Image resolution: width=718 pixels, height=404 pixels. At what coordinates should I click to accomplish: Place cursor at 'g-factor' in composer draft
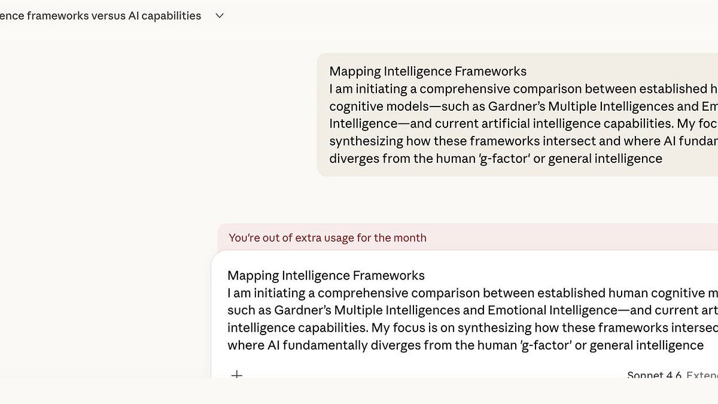click(x=542, y=345)
